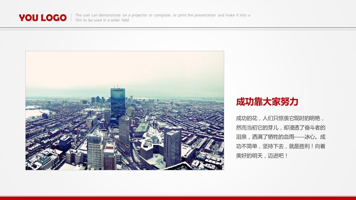The height and width of the screenshot is (200, 356).
Task: Click the paragraph line starting 泪泉
Action: 280,137
